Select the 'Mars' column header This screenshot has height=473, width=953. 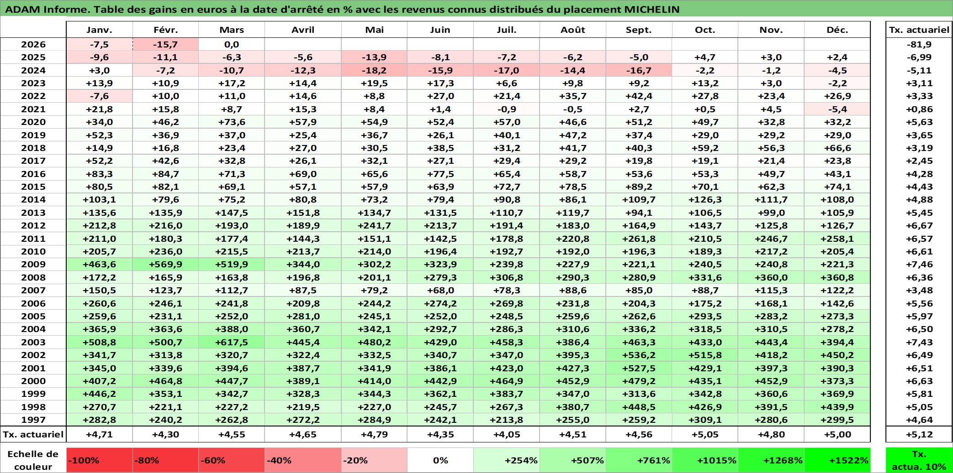pos(232,30)
